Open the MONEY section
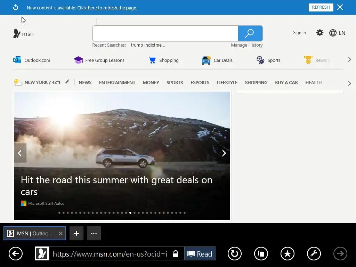 (x=151, y=83)
